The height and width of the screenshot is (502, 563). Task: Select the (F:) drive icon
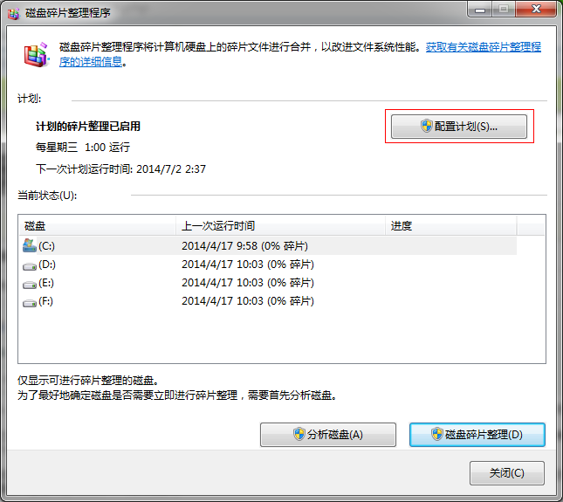point(30,301)
